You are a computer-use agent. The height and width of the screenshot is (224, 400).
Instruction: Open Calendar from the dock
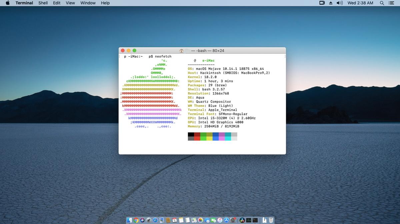pyautogui.click(x=175, y=220)
